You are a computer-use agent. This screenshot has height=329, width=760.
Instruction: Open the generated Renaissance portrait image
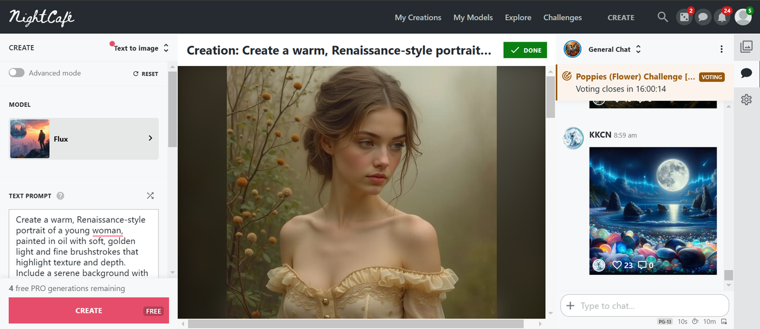tap(361, 192)
